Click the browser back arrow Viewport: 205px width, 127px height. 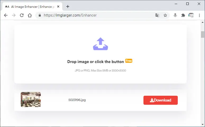[6, 15]
